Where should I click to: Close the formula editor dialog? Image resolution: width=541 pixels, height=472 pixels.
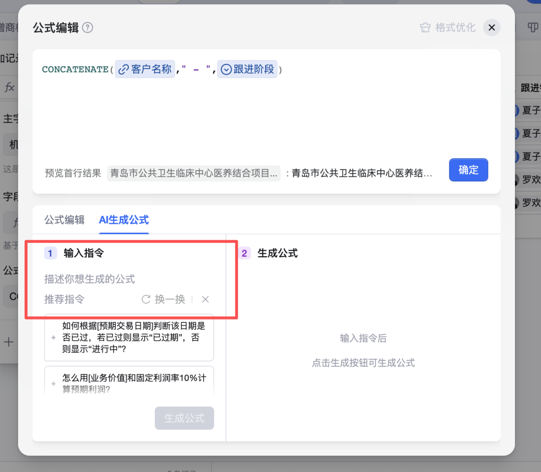(x=491, y=28)
